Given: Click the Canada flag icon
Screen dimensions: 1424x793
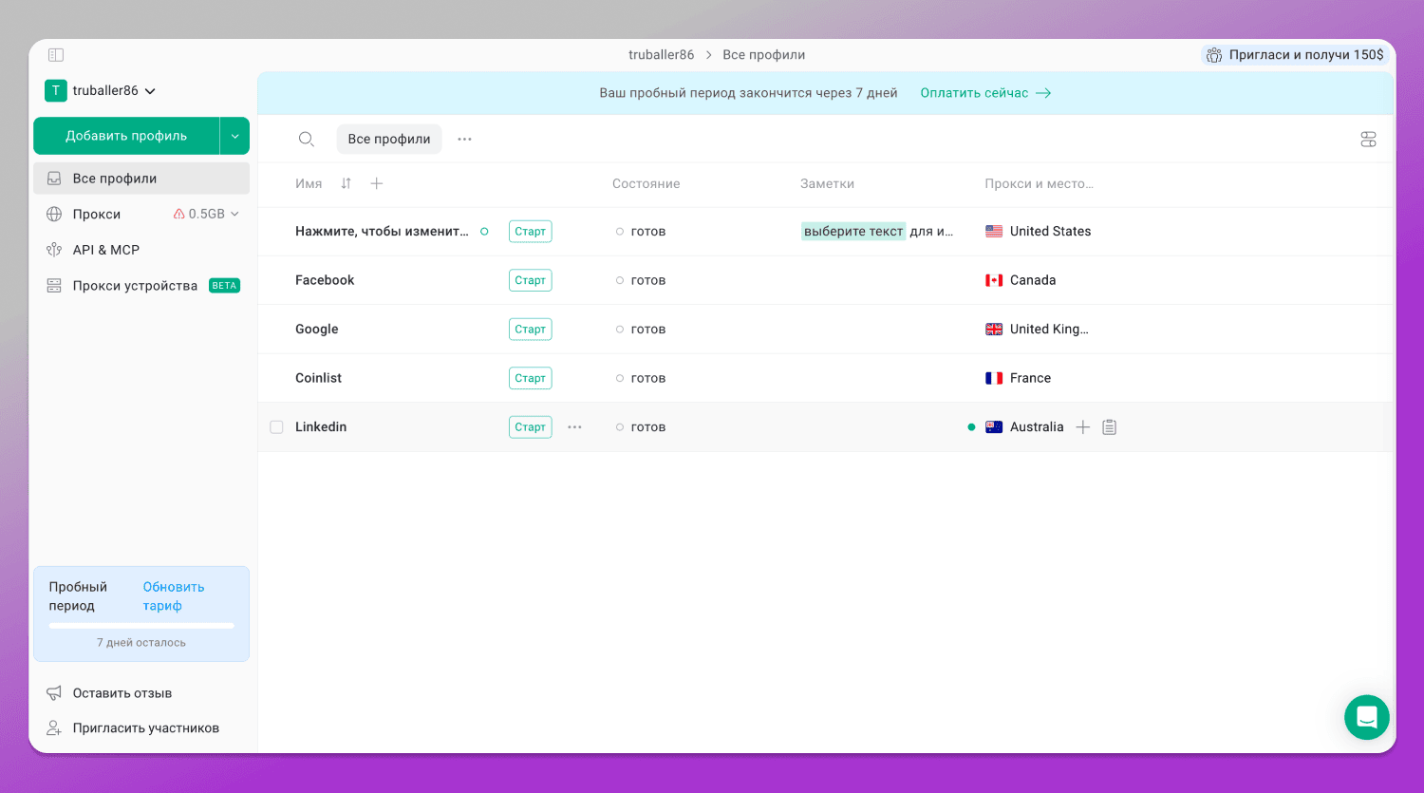Looking at the screenshot, I should (x=994, y=280).
